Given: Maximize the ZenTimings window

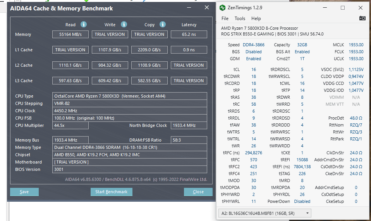Looking at the screenshot, I should [343, 8].
